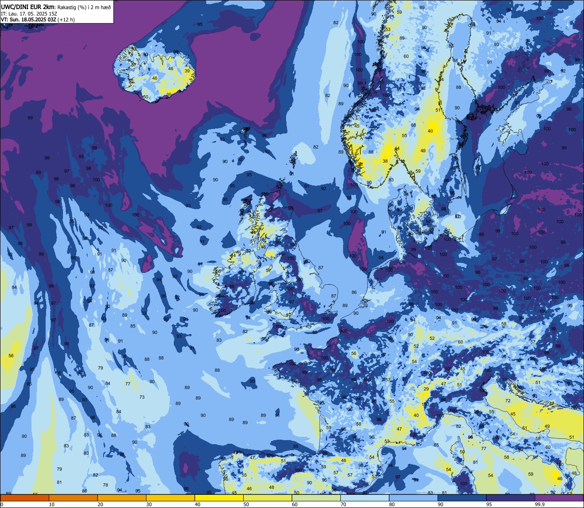584x508 pixels.
Task: Click the purple above-99.9% legend swatch
Action: 559,498
